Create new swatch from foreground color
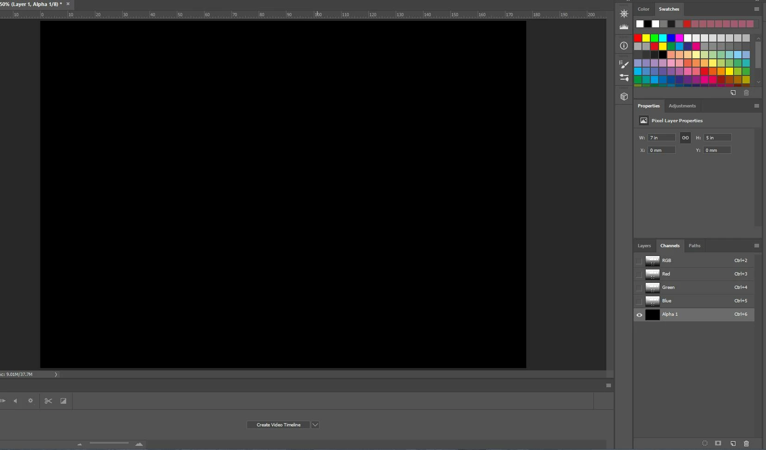This screenshot has width=766, height=450. tap(733, 93)
